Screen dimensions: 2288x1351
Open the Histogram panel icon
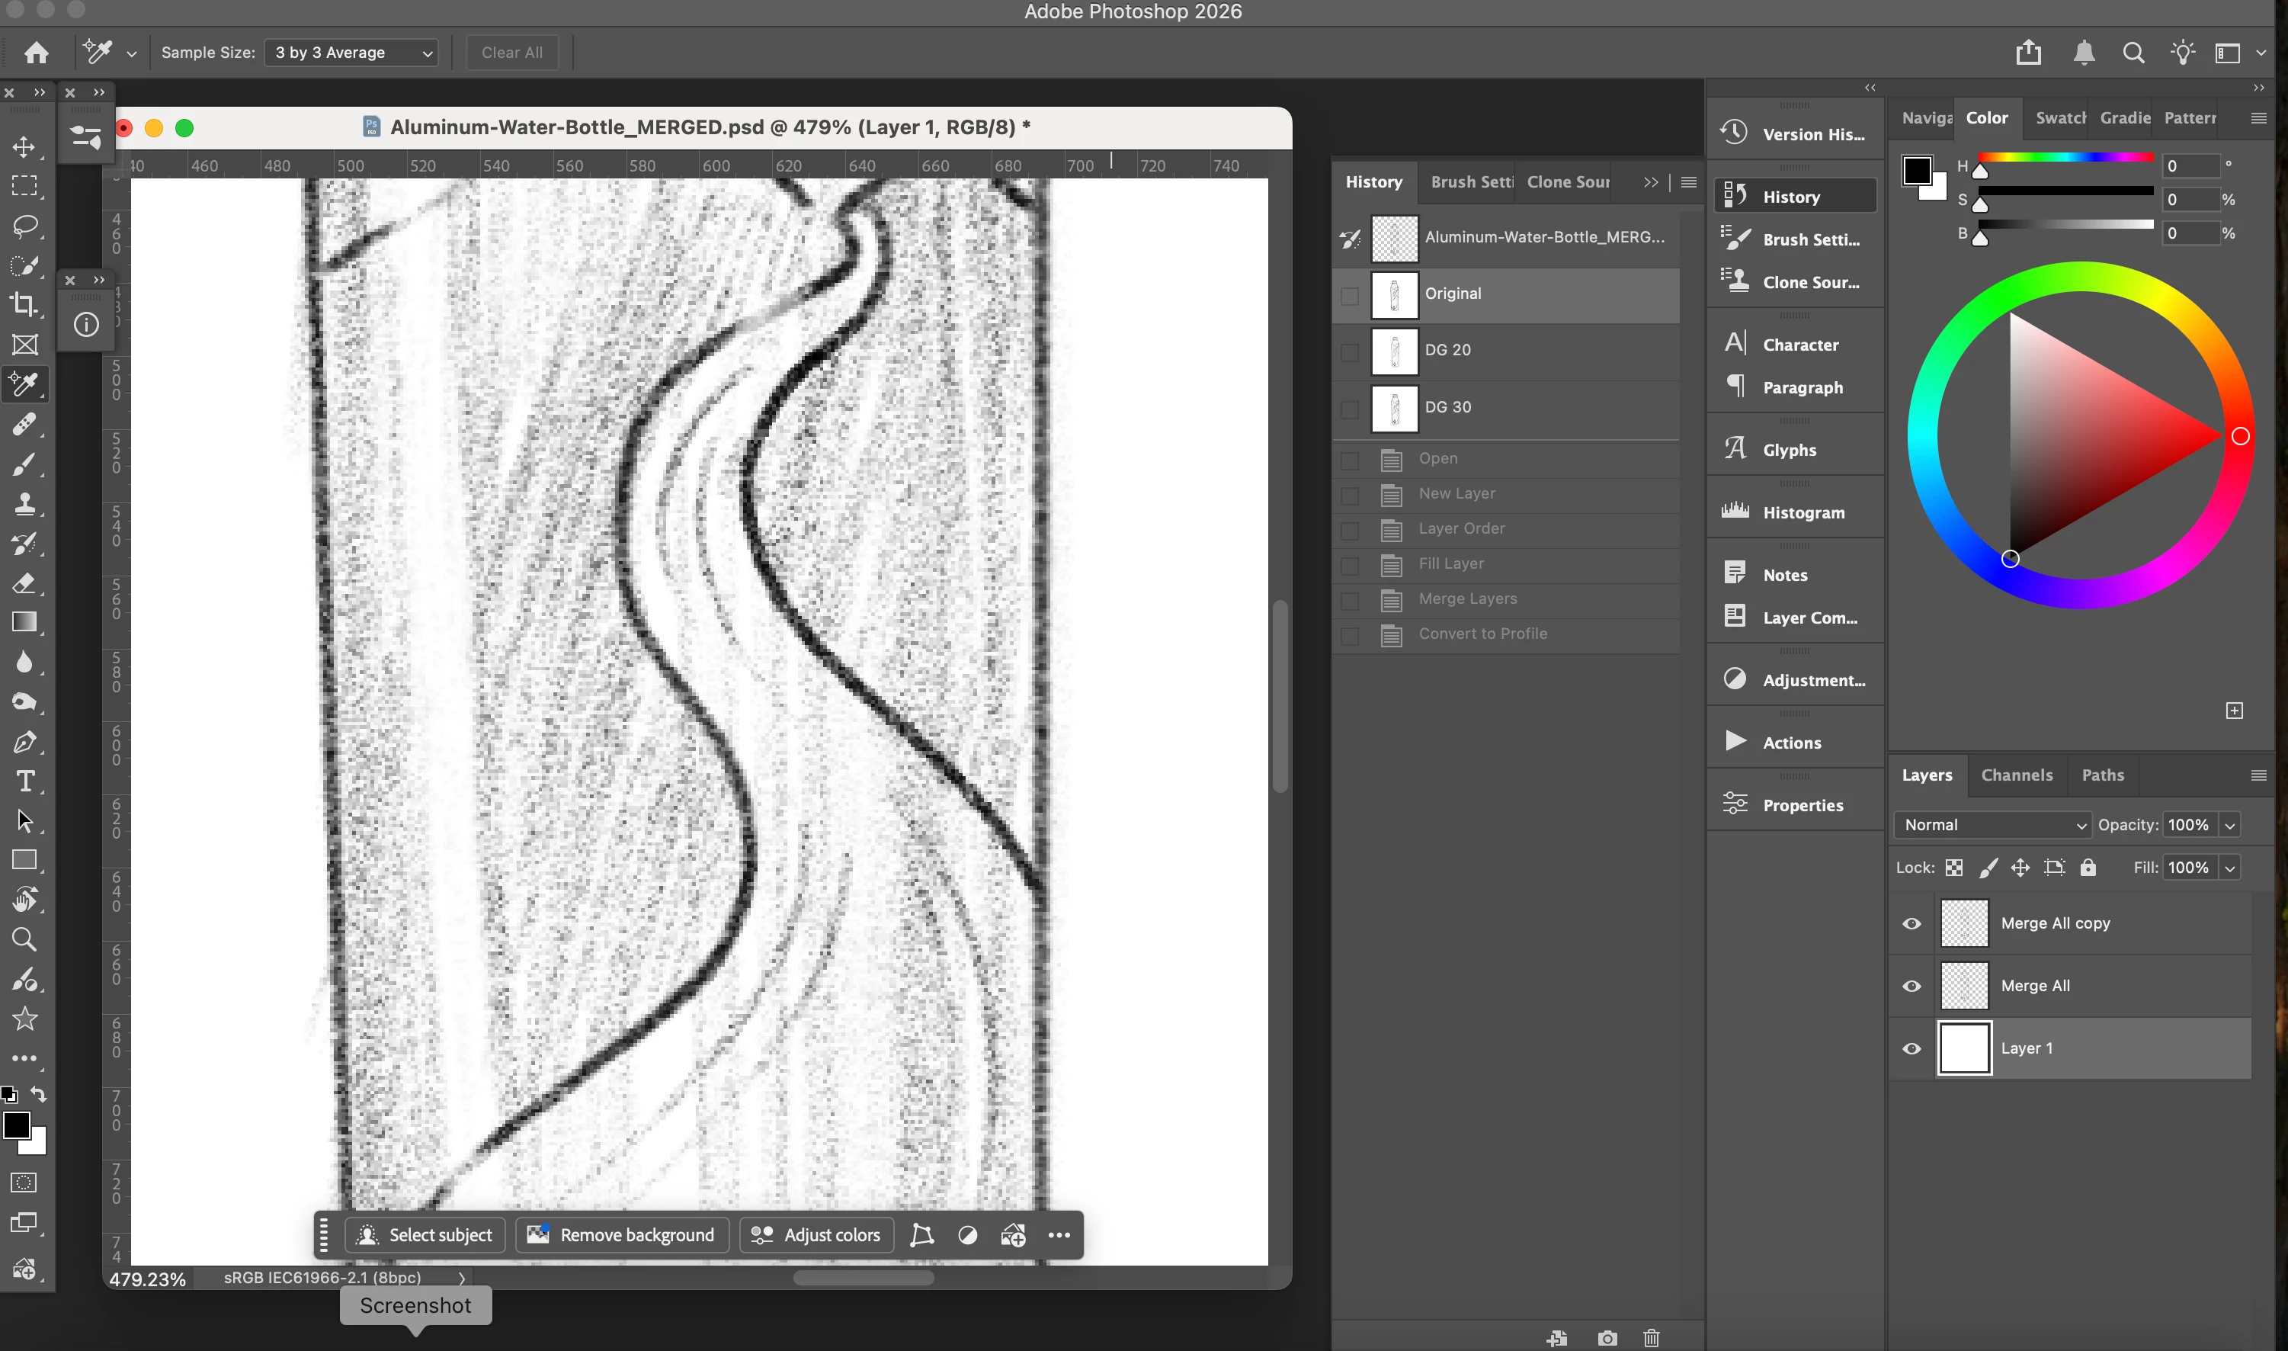pos(1735,512)
